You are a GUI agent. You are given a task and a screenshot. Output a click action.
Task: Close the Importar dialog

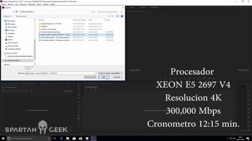(x=123, y=7)
